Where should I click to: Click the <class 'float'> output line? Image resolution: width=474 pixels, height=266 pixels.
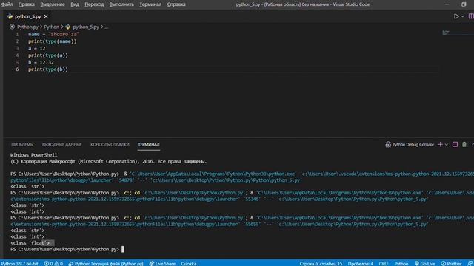[30, 243]
